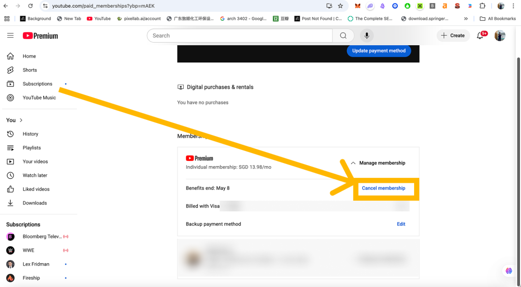Click the floating brain assistant icon
The width and height of the screenshot is (521, 287).
point(509,271)
